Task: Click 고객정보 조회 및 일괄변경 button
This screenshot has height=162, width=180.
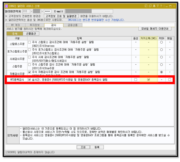Action: (61, 16)
